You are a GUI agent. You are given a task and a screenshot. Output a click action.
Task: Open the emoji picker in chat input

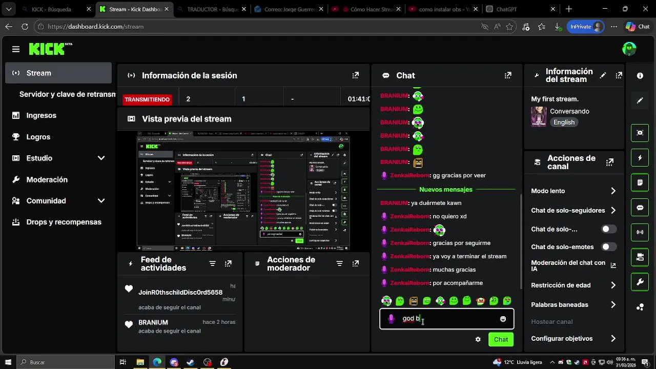coord(503,319)
